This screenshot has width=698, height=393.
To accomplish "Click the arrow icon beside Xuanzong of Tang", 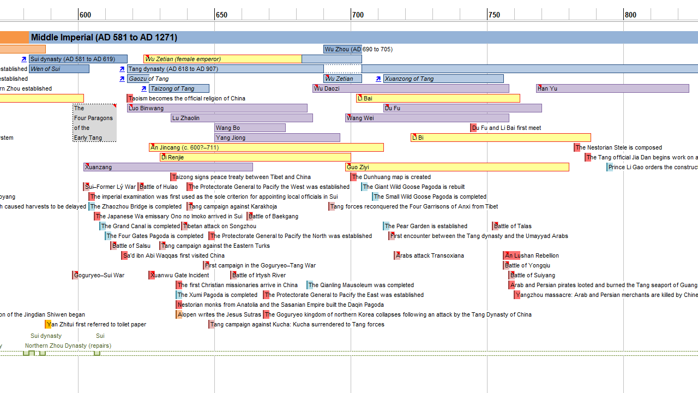I will coord(378,79).
